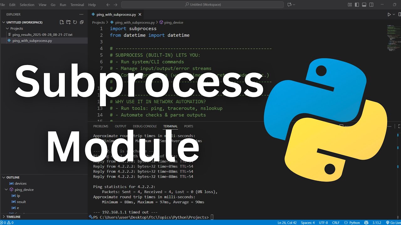Start Go Live server
This screenshot has width=401, height=225.
(x=393, y=222)
